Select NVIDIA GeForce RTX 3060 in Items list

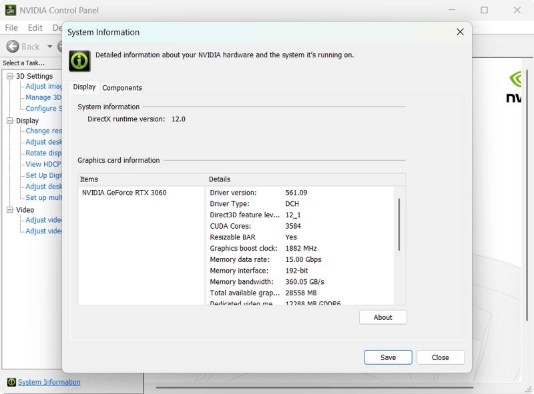click(x=124, y=193)
